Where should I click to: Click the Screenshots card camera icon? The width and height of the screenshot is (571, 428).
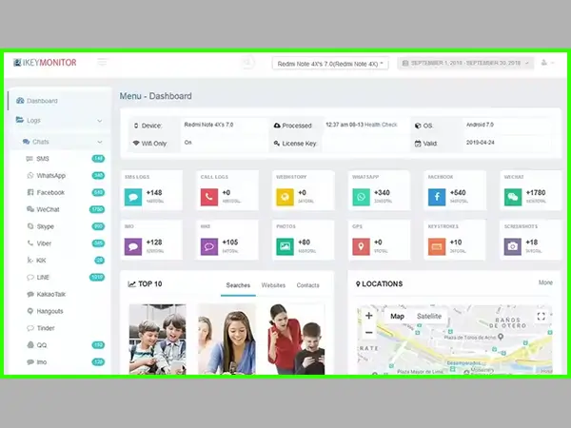[x=513, y=246]
